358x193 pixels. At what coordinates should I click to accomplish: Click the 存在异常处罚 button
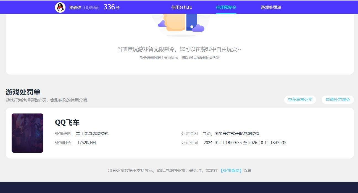(300, 100)
